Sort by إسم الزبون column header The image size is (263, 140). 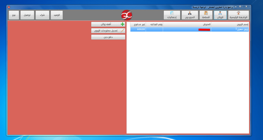[230, 25]
